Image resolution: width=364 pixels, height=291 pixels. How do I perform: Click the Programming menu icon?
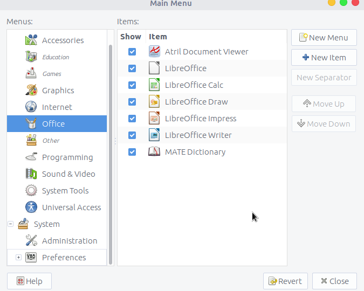pos(31,157)
